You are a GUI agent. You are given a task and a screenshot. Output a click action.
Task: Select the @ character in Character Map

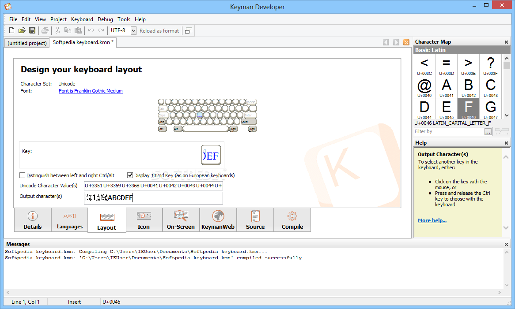tap(424, 87)
